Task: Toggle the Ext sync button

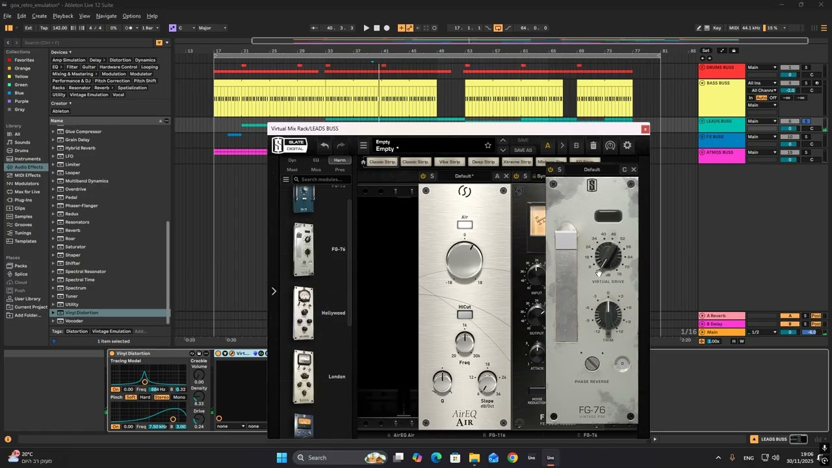Action: (29, 28)
